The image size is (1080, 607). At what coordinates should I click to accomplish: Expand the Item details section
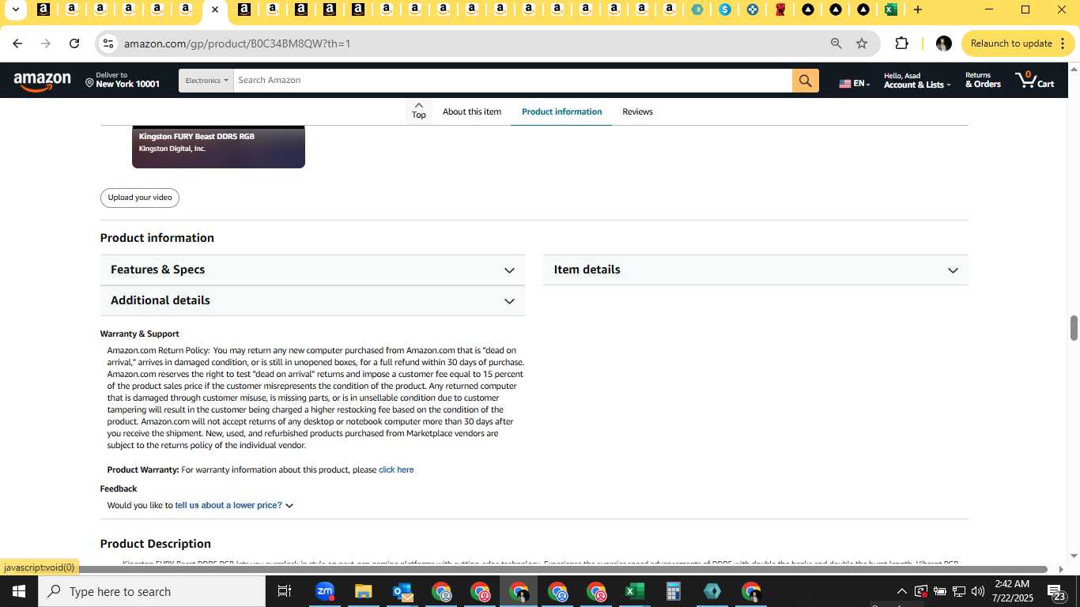coord(756,270)
